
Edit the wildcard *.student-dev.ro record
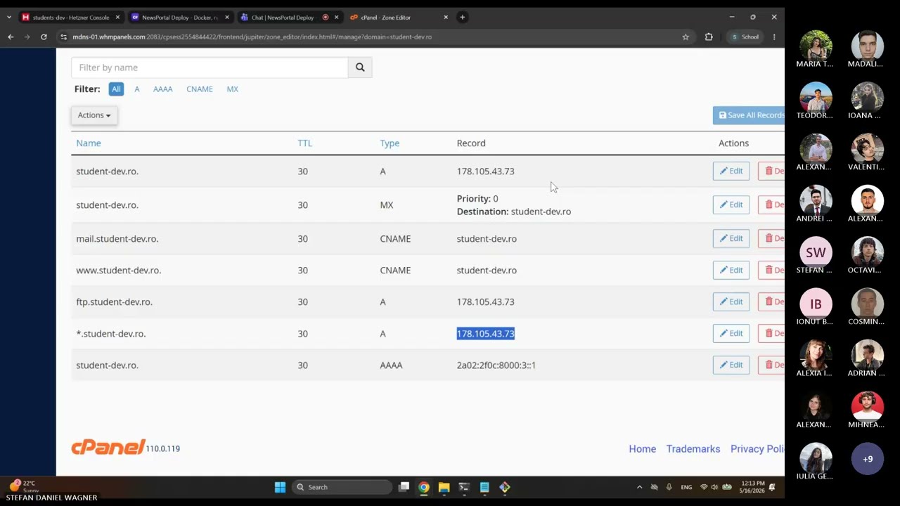pos(731,333)
